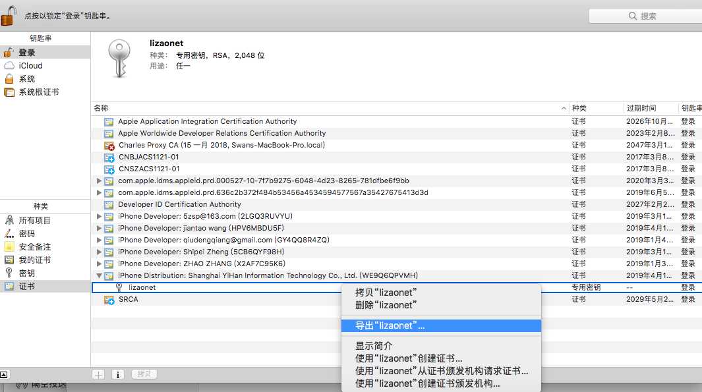Screen dimensions: 702x392
Task: Select the lizaonet private key row
Action: coord(396,287)
